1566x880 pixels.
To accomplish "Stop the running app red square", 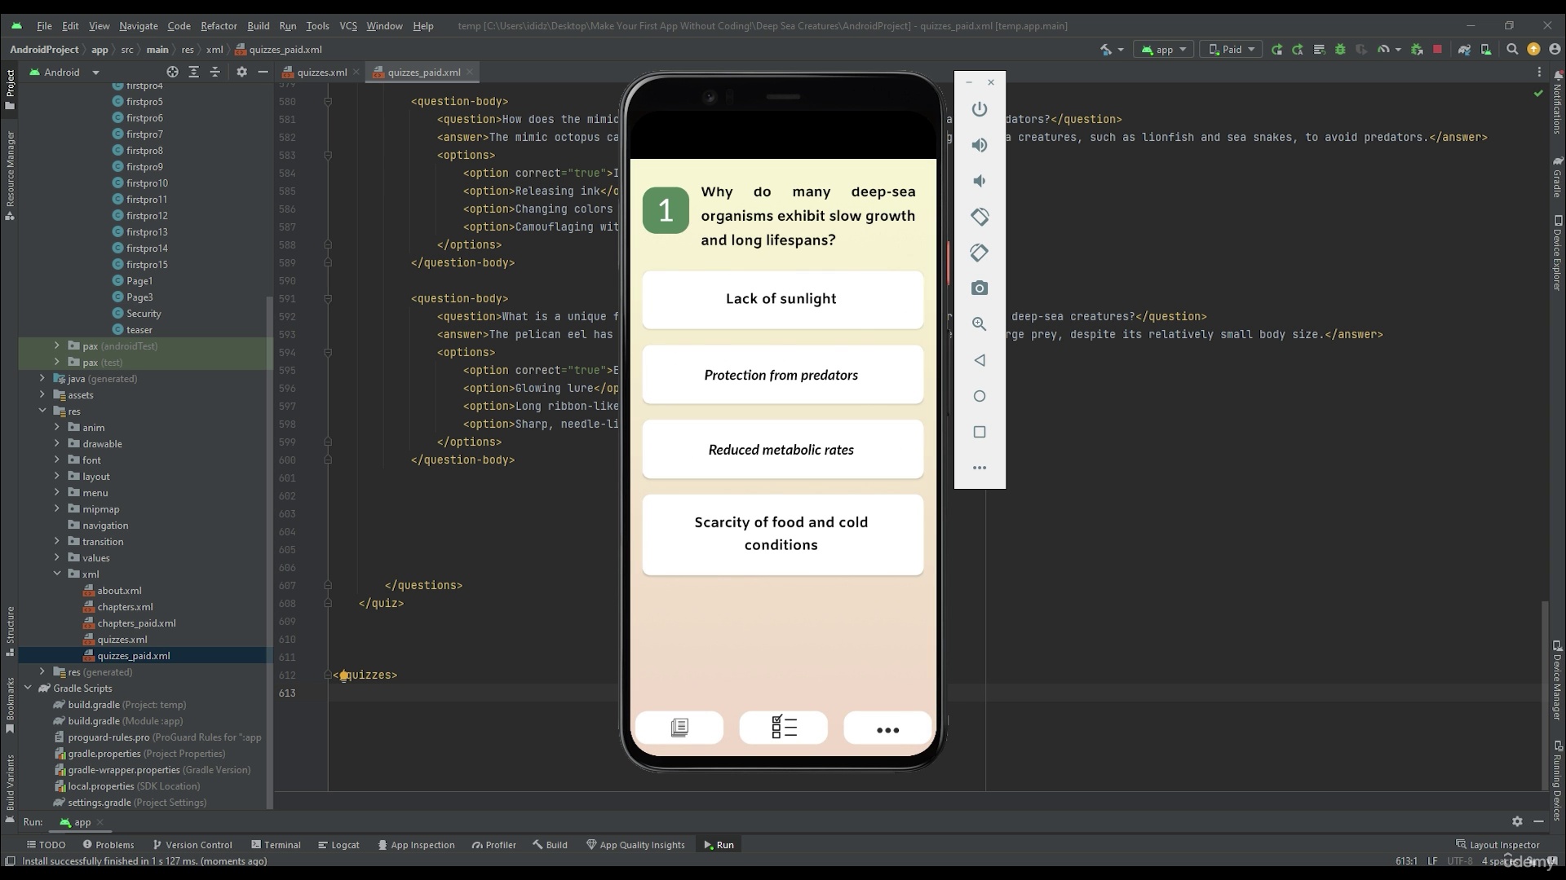I will (x=1437, y=50).
